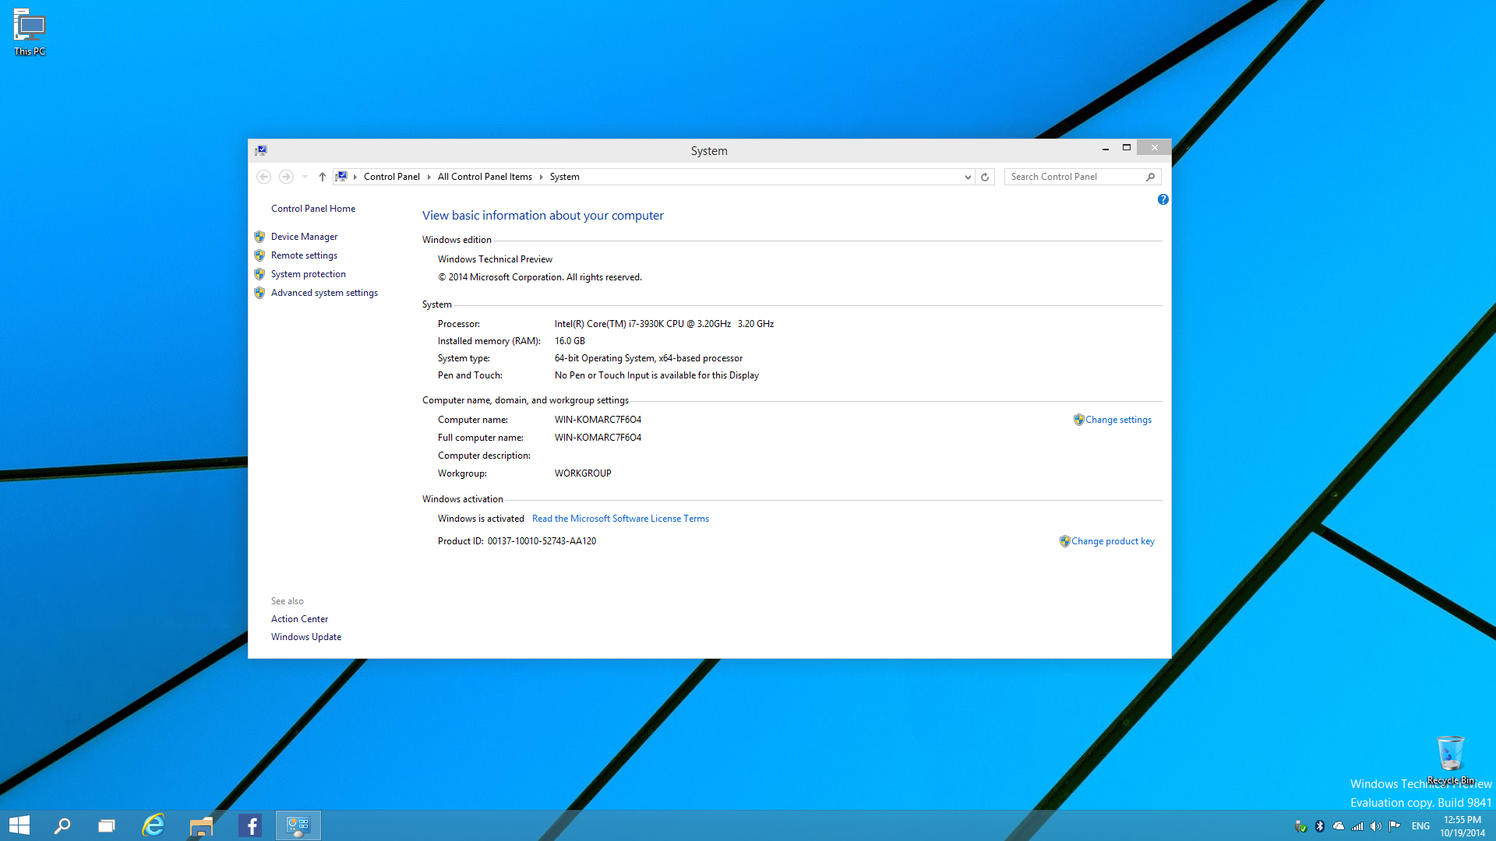The image size is (1496, 841).
Task: Open File Explorer from the taskbar
Action: point(201,825)
